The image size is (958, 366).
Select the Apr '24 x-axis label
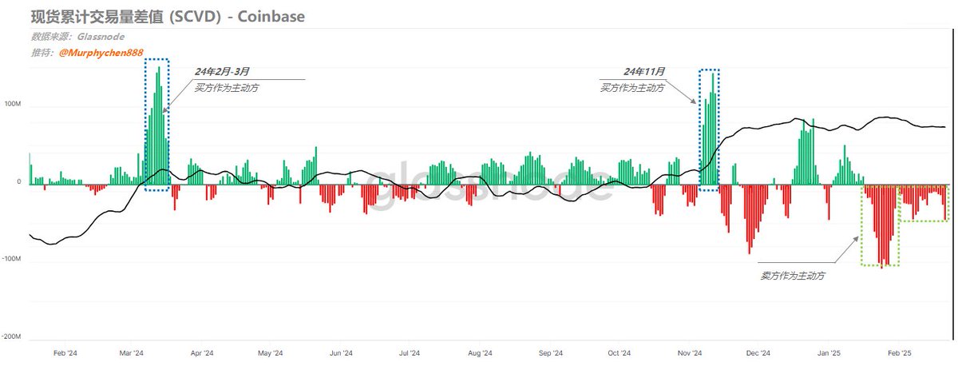click(x=202, y=352)
